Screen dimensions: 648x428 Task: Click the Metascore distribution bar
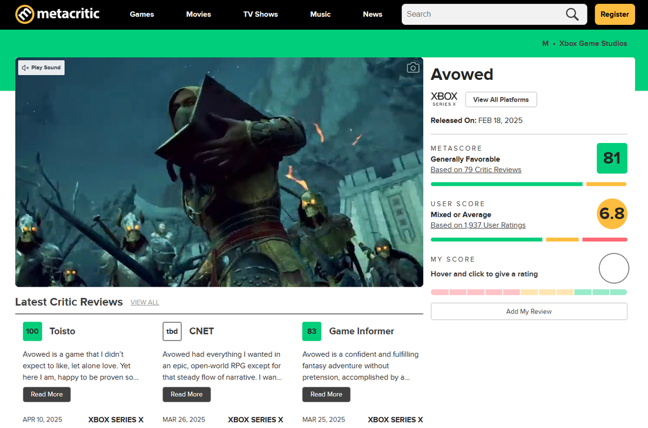529,184
